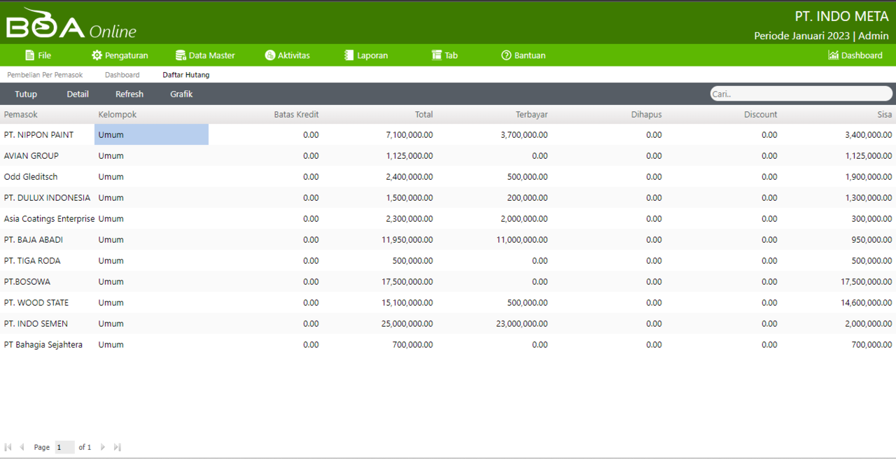Sort by Pemasok column header
The image size is (896, 459).
click(x=21, y=114)
